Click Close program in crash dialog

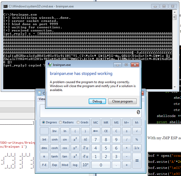[122, 101]
